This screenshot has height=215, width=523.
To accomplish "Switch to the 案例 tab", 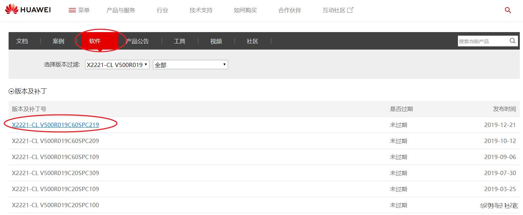I will coord(58,41).
